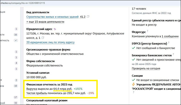Copy the activity code 41.2
The image size is (181, 105).
pyautogui.click(x=88, y=17)
